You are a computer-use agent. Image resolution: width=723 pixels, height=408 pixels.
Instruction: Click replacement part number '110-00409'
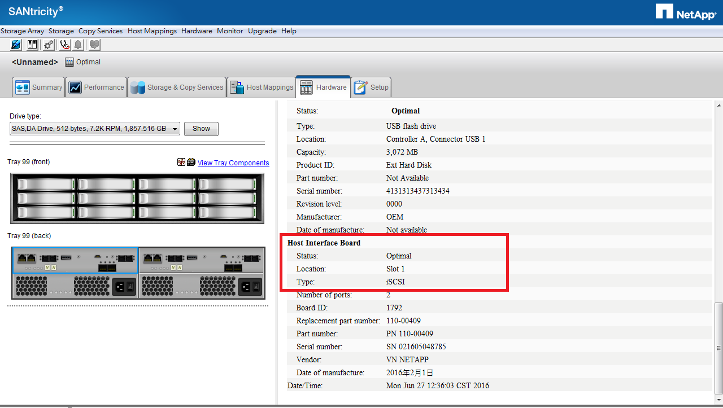(x=403, y=321)
